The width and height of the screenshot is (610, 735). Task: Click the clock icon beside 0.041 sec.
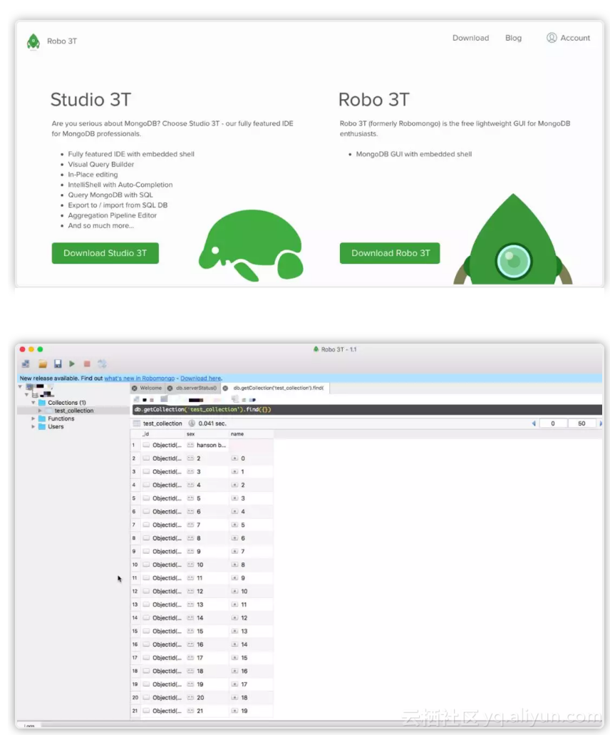click(192, 423)
